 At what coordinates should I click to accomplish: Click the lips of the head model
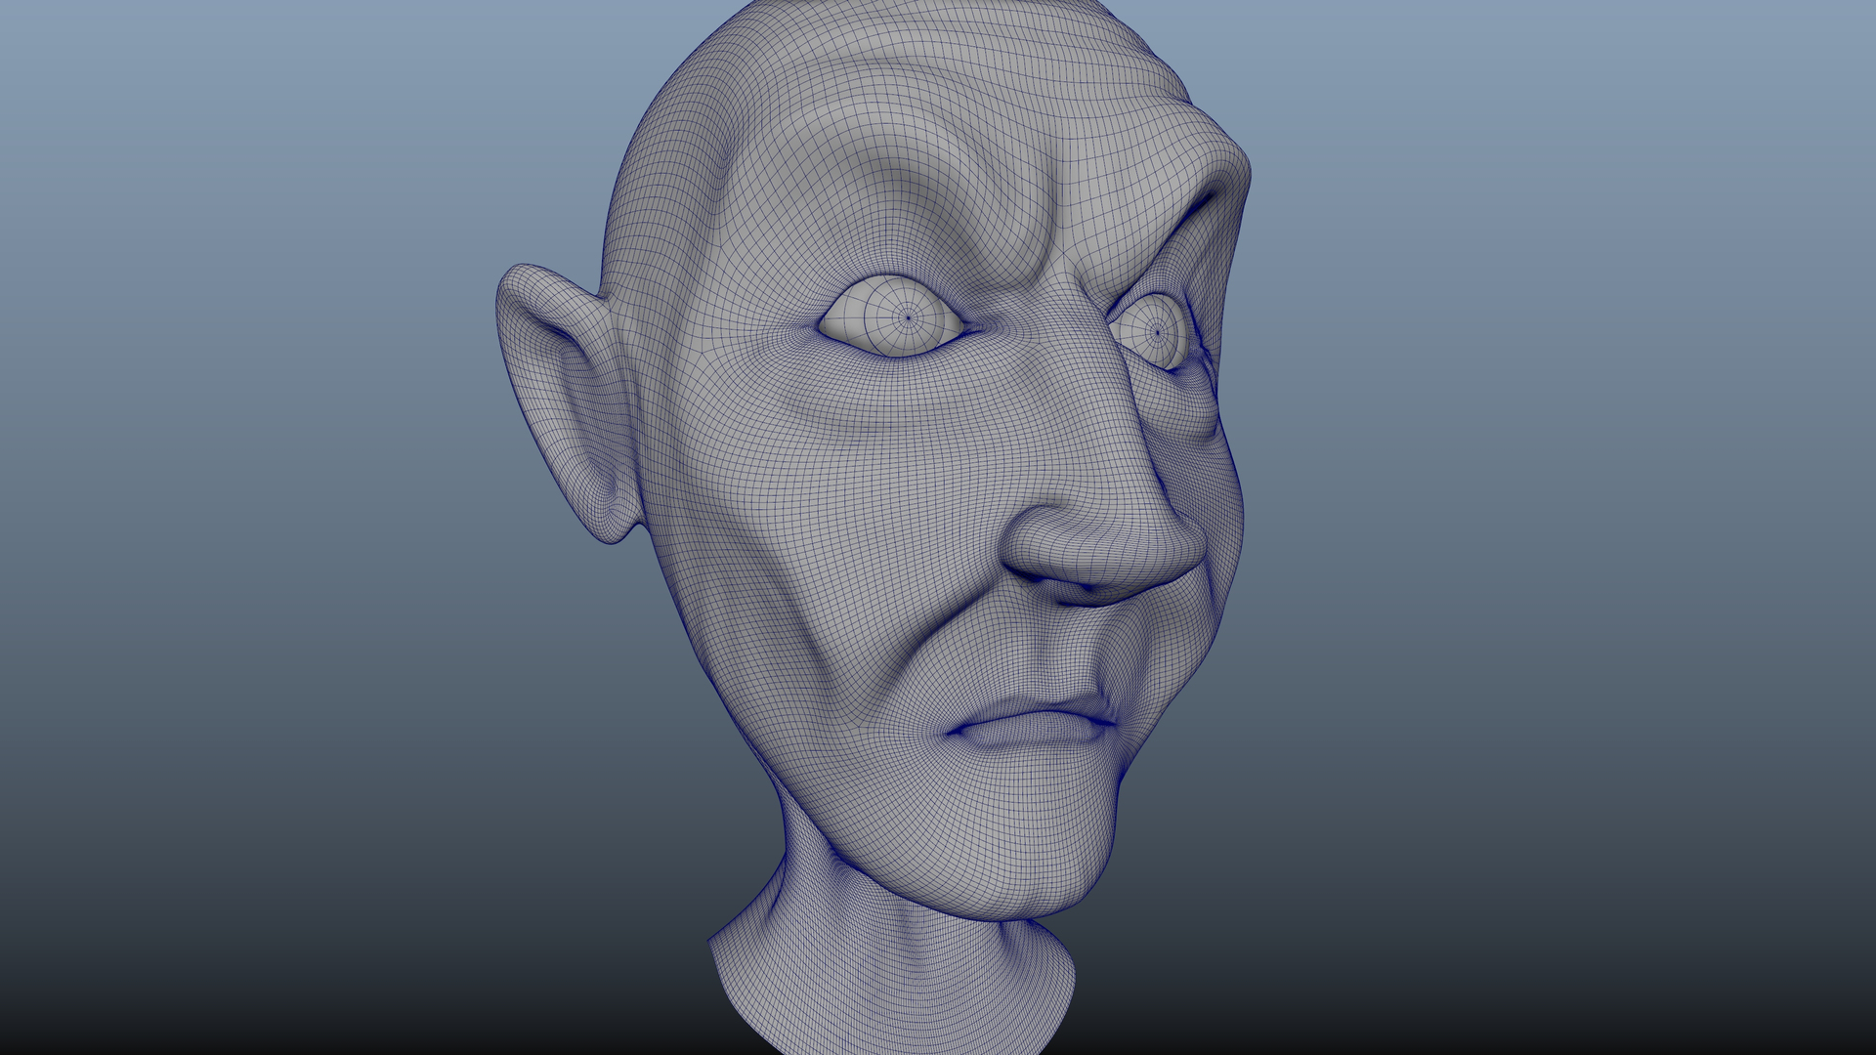point(1032,723)
